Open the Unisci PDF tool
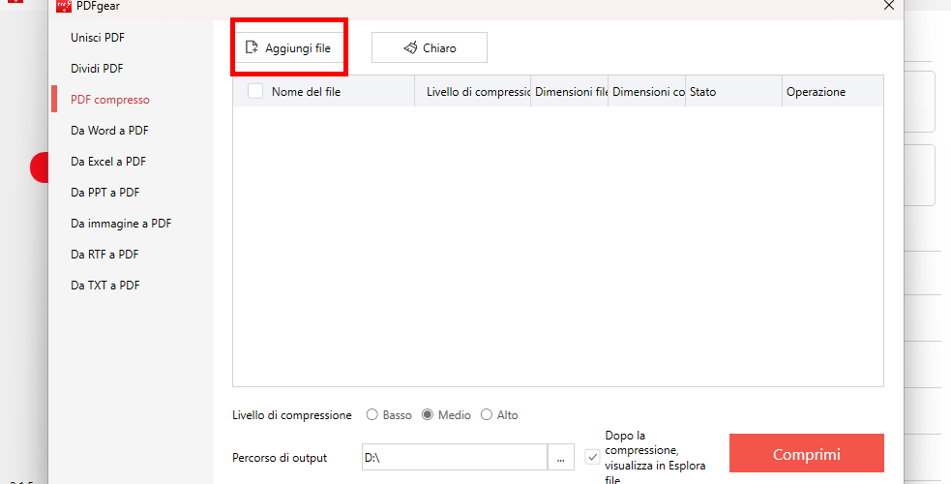This screenshot has width=951, height=484. 98,38
